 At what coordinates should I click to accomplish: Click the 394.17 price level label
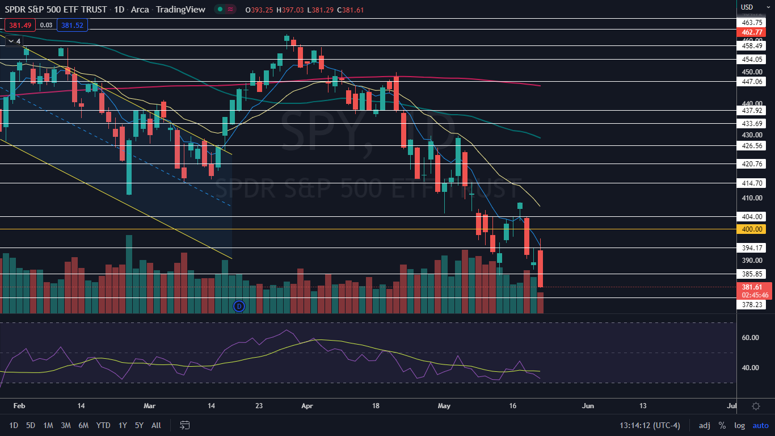[752, 248]
